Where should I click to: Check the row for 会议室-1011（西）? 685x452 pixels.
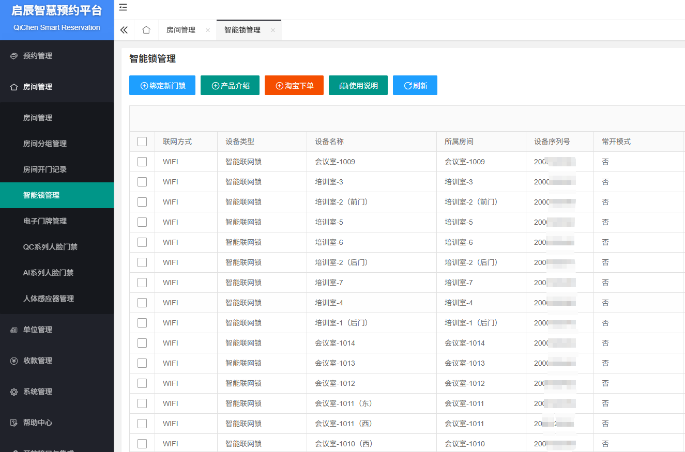142,424
